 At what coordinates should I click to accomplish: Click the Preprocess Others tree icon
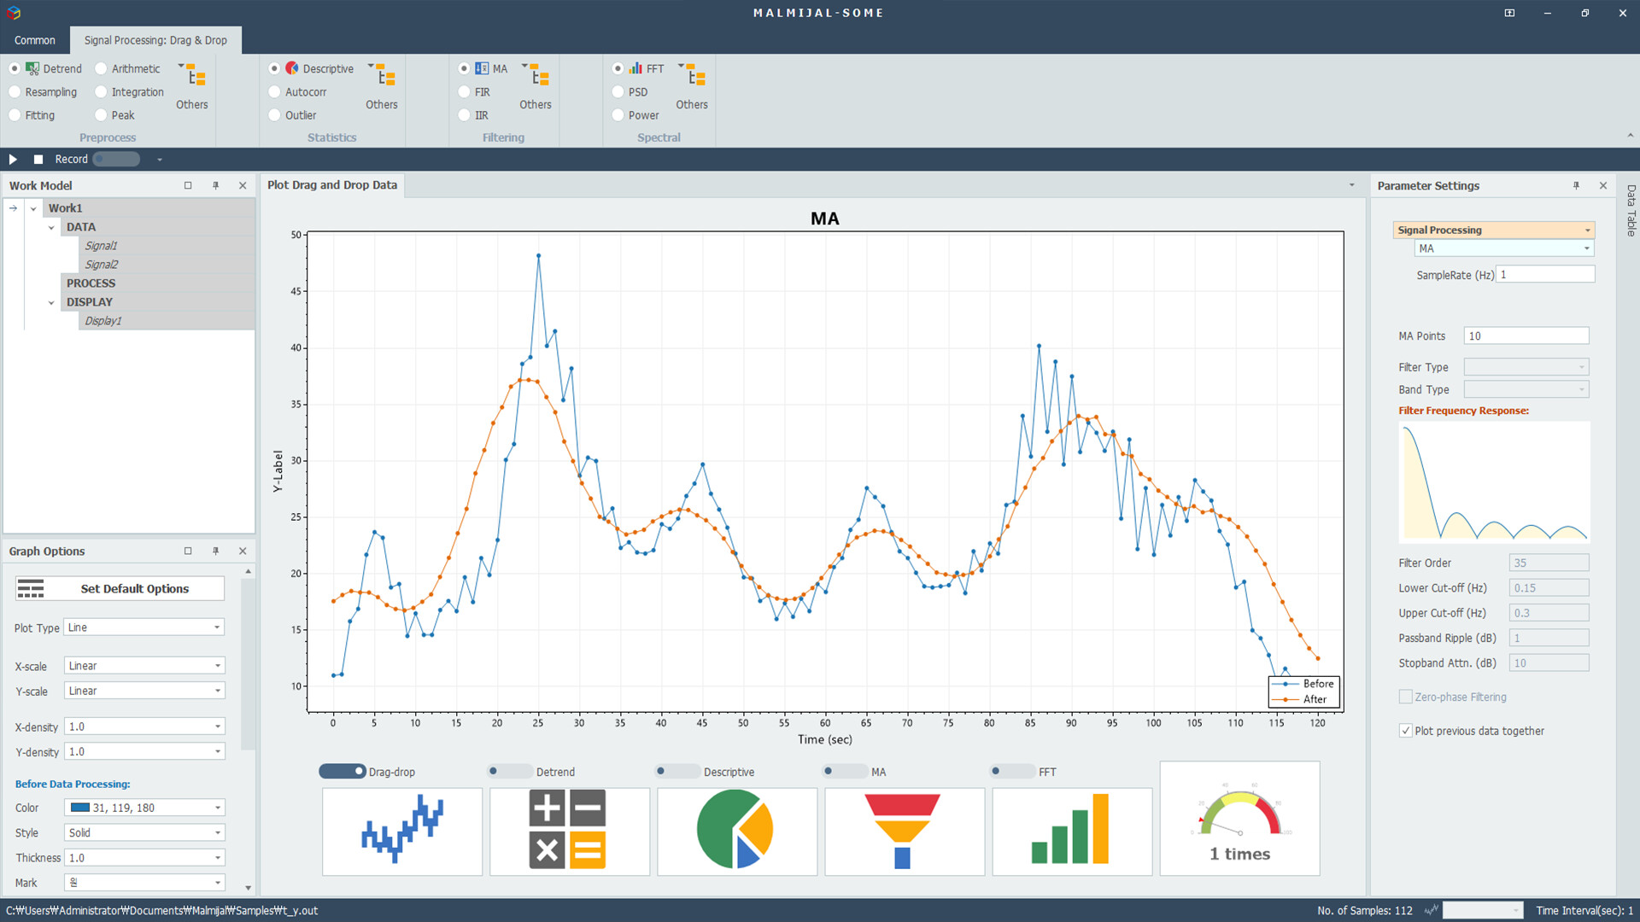point(196,77)
